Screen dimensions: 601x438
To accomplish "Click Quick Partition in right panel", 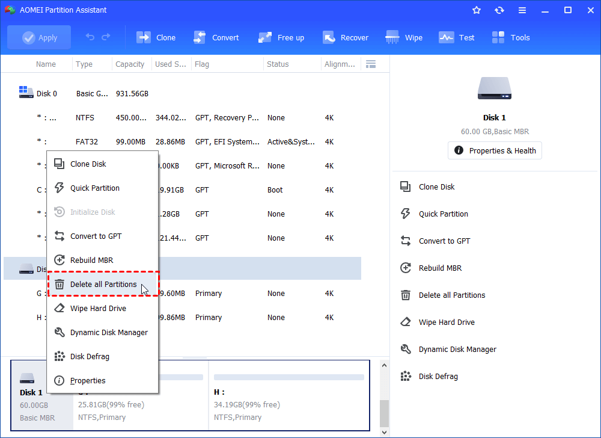I will (434, 214).
